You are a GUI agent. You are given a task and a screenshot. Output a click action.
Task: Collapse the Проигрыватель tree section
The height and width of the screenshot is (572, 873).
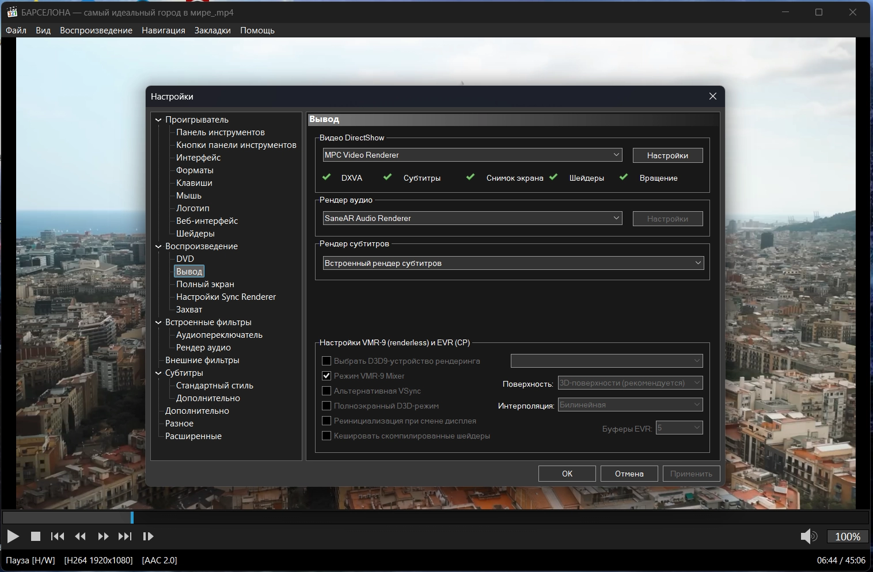click(158, 120)
